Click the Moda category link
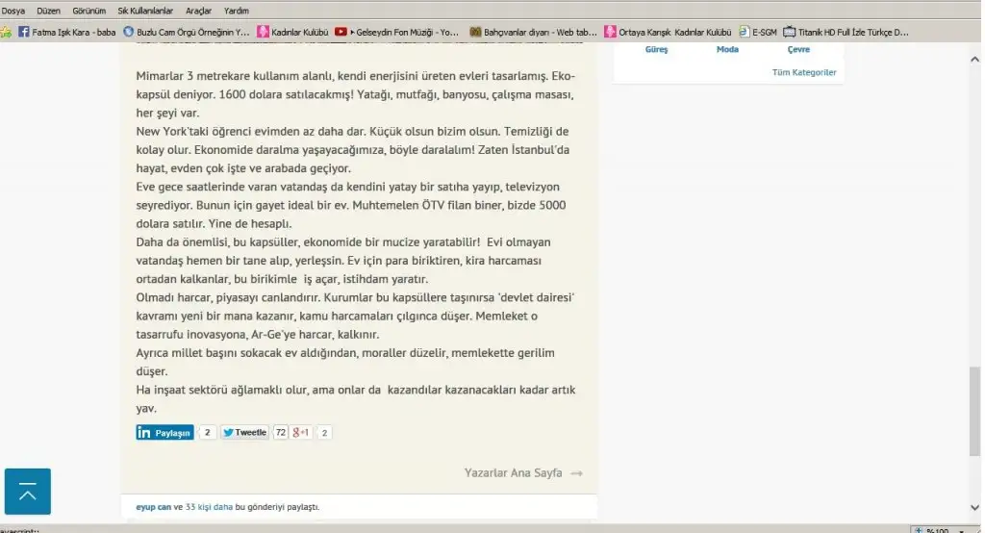Image resolution: width=985 pixels, height=533 pixels. click(727, 49)
